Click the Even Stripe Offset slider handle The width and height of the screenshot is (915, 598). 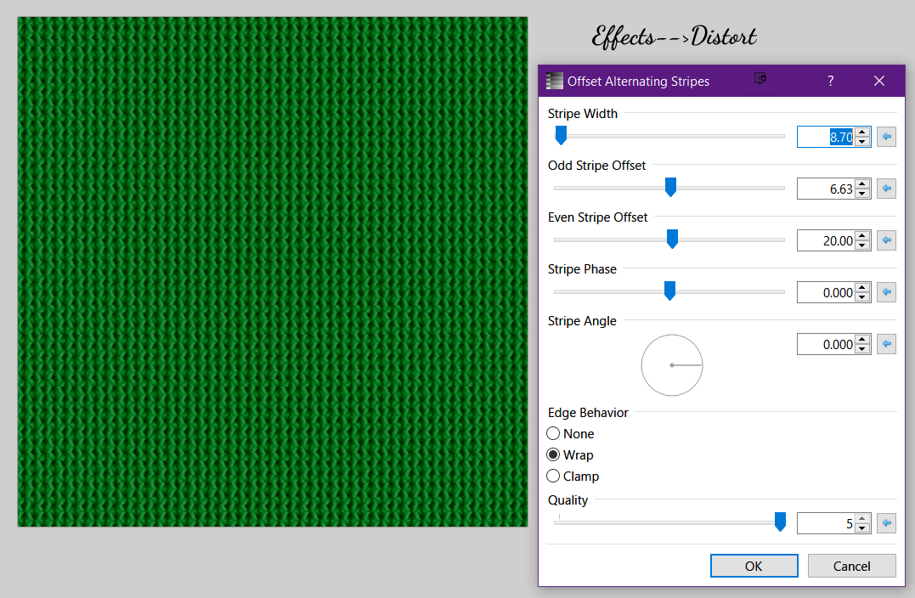click(x=672, y=239)
